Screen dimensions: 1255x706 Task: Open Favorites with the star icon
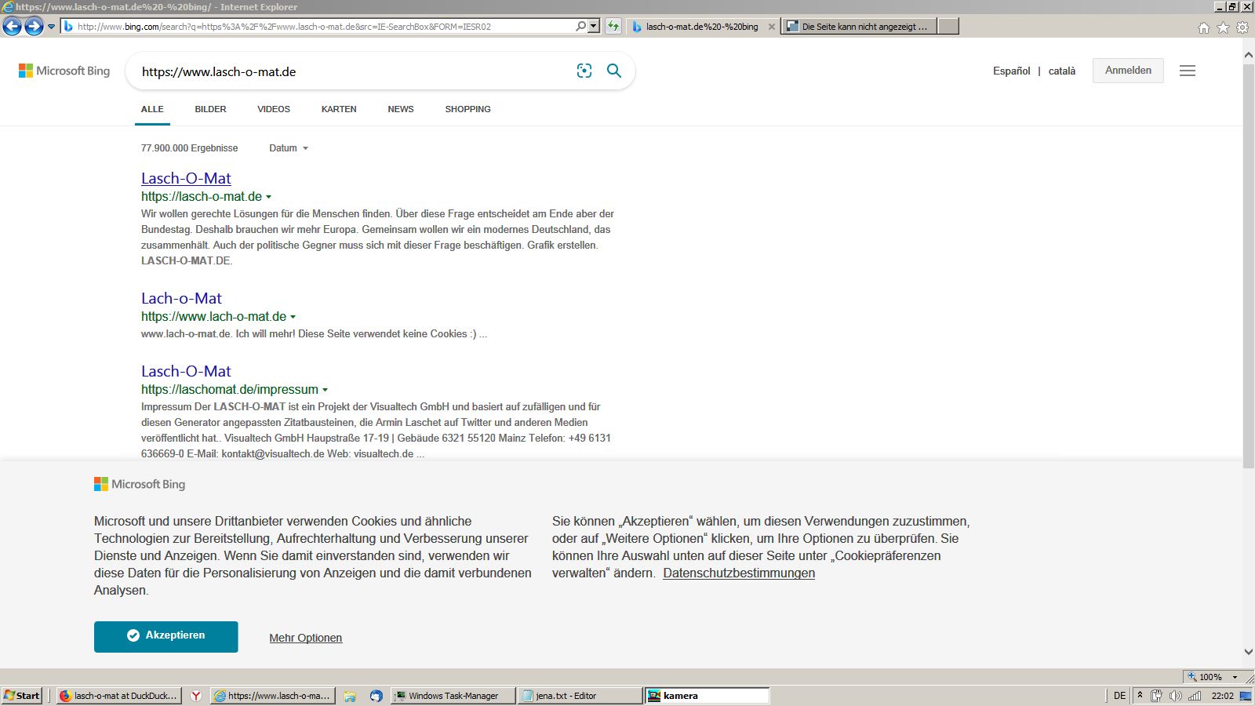pyautogui.click(x=1223, y=27)
